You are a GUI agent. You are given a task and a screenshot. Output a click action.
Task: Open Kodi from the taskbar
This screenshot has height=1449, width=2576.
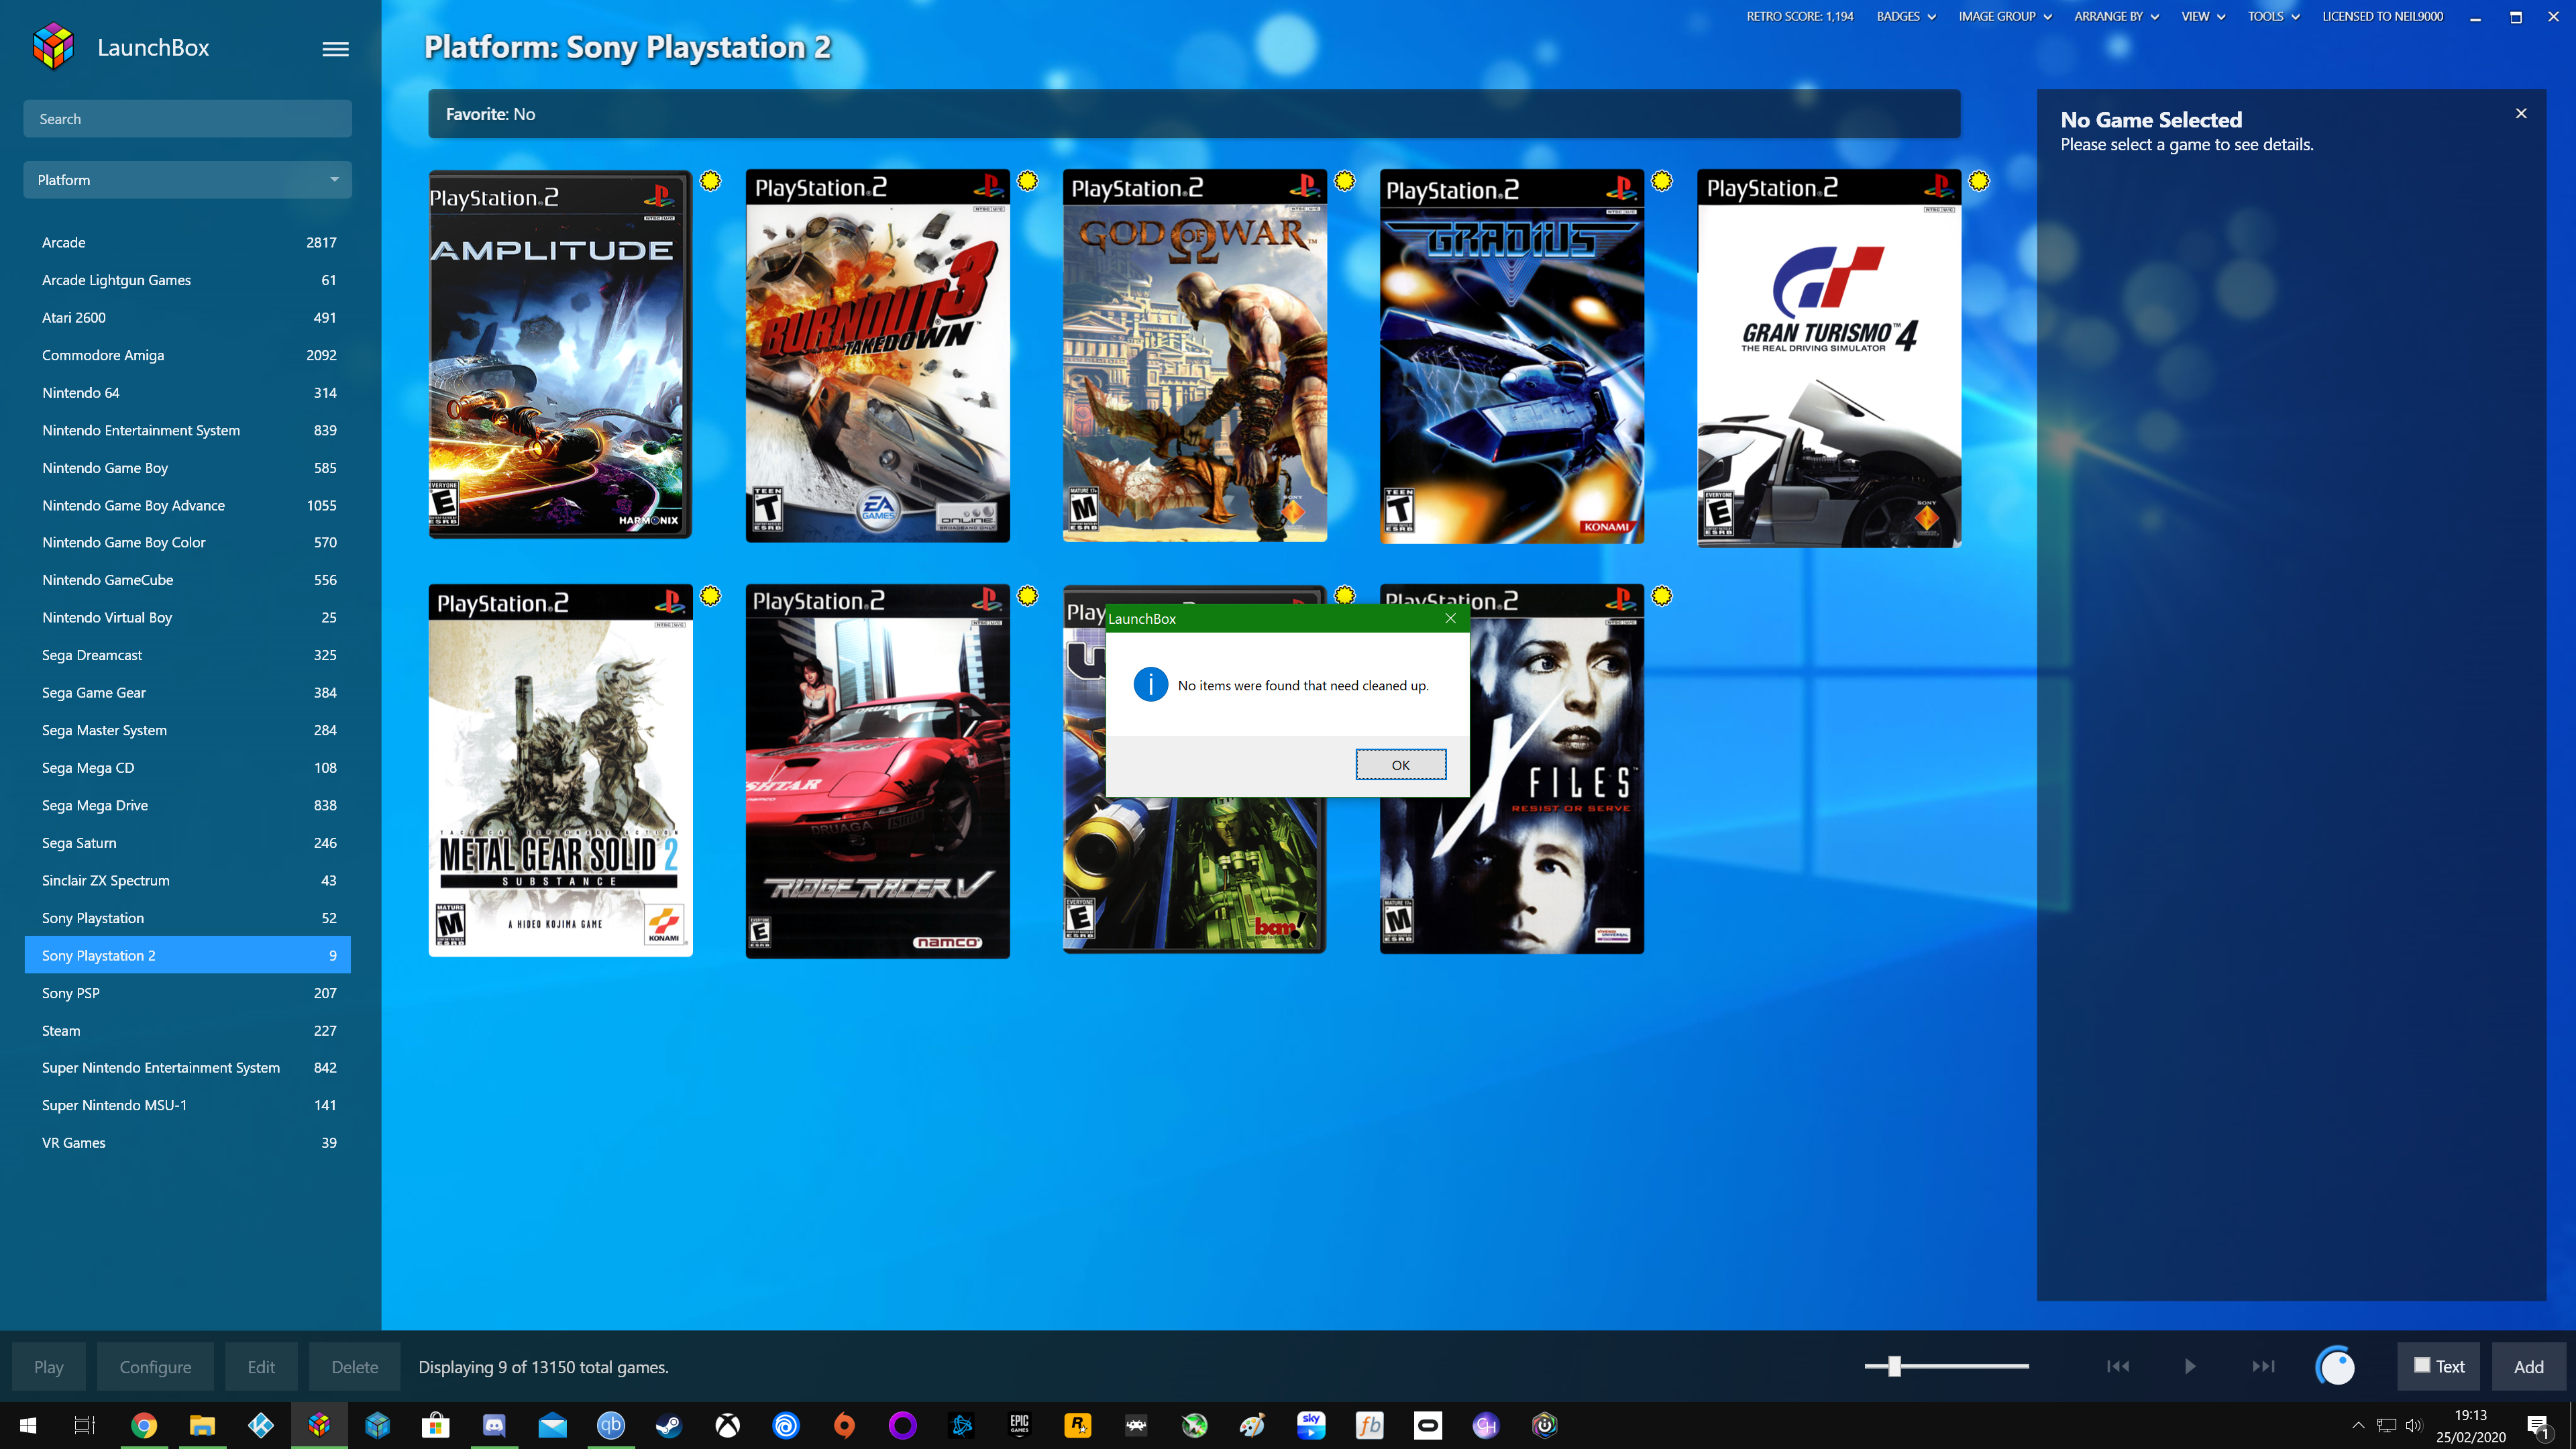(261, 1425)
